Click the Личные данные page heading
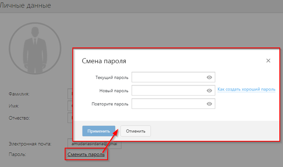 (26, 6)
